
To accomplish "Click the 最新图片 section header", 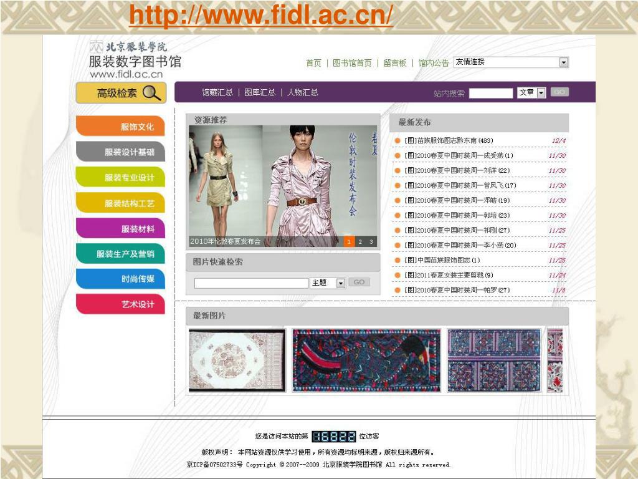I will (377, 316).
